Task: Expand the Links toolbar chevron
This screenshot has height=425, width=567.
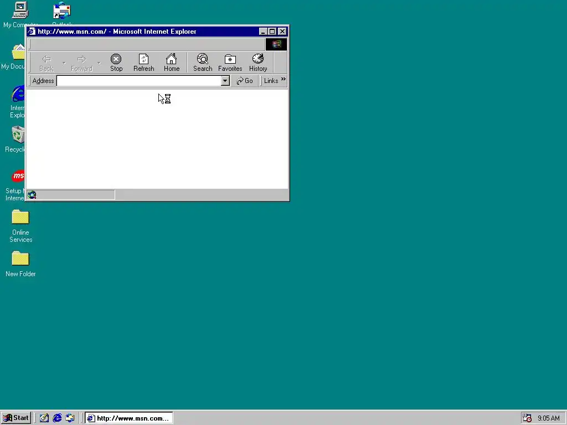Action: (x=283, y=79)
